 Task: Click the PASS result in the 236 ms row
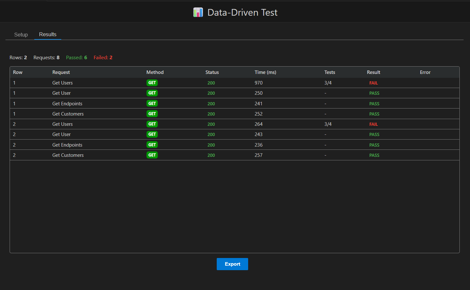pyautogui.click(x=374, y=145)
